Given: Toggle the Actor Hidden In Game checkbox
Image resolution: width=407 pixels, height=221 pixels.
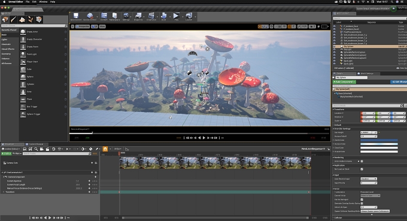Looking at the screenshot, I should point(362,161).
